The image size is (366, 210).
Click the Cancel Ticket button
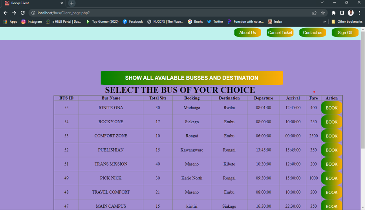pyautogui.click(x=280, y=33)
